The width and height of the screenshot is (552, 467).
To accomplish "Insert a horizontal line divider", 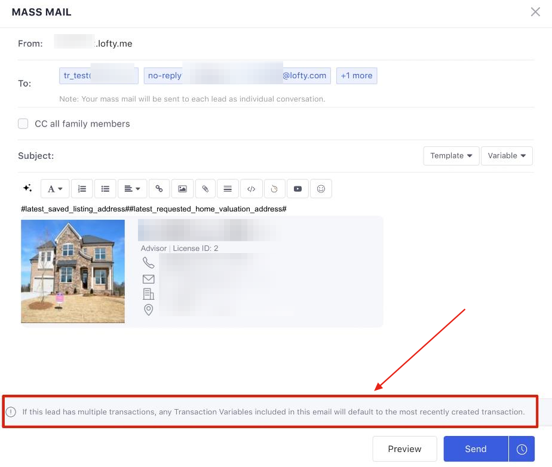I will coord(228,189).
